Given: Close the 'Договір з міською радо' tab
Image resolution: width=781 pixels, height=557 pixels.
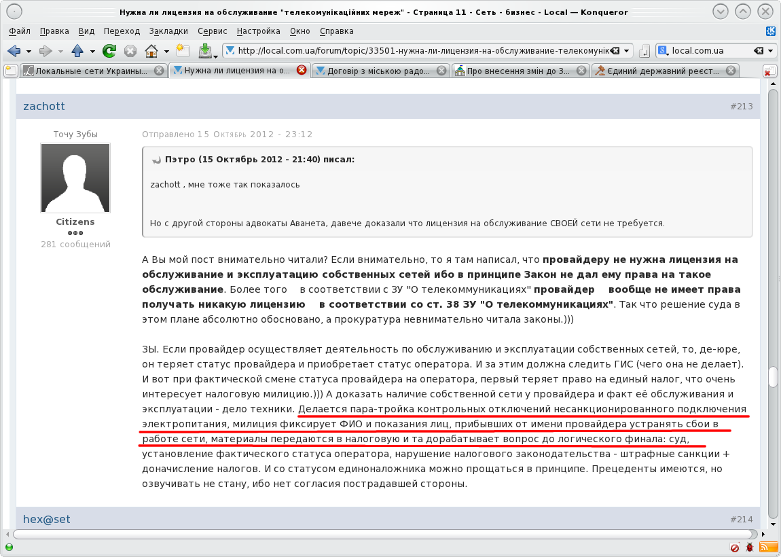Looking at the screenshot, I should (x=441, y=71).
